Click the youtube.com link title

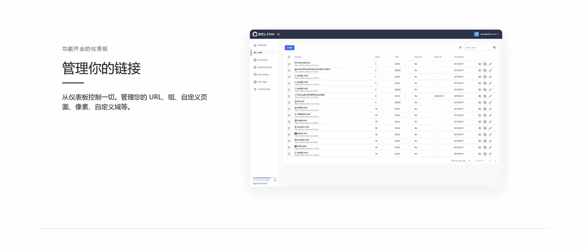coord(303,140)
